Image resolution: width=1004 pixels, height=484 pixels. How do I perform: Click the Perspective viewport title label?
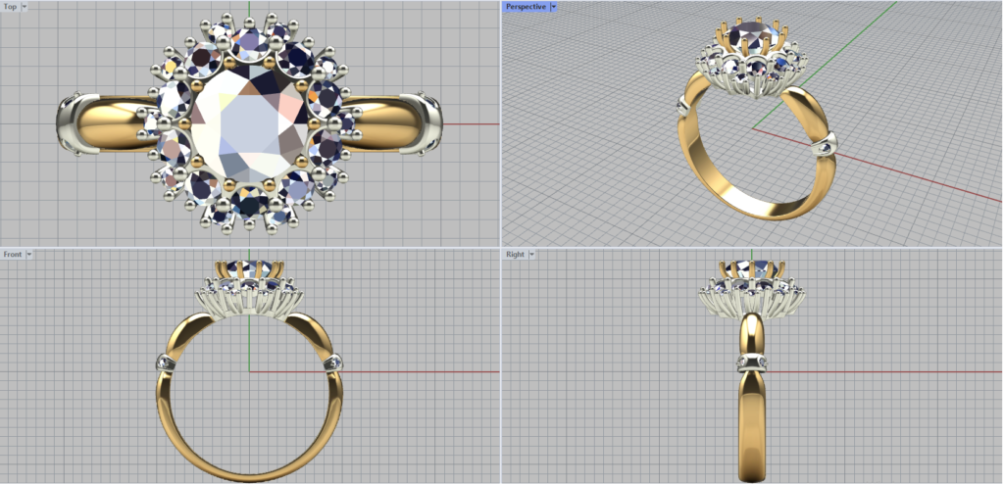tap(526, 7)
